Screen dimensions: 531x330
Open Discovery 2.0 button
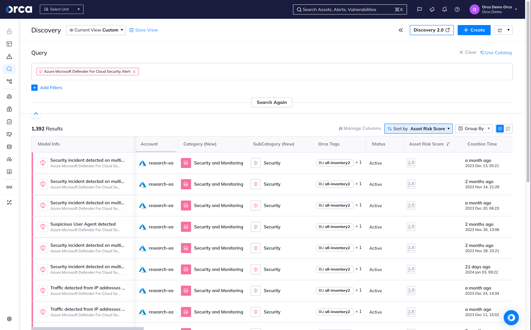point(432,30)
